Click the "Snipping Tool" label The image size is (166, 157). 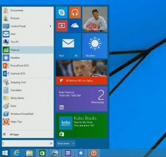[18, 82]
